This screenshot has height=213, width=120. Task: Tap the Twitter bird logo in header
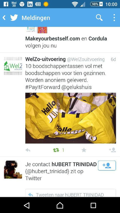point(14,18)
